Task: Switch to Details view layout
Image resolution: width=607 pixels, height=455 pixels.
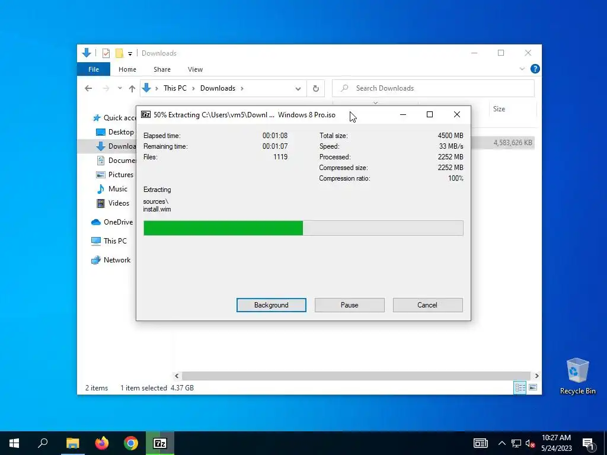Action: [x=519, y=387]
